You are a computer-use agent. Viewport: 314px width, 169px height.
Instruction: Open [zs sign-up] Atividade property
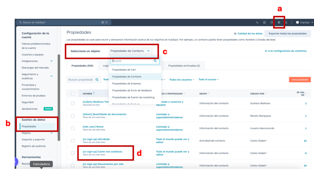pyautogui.click(x=96, y=139)
